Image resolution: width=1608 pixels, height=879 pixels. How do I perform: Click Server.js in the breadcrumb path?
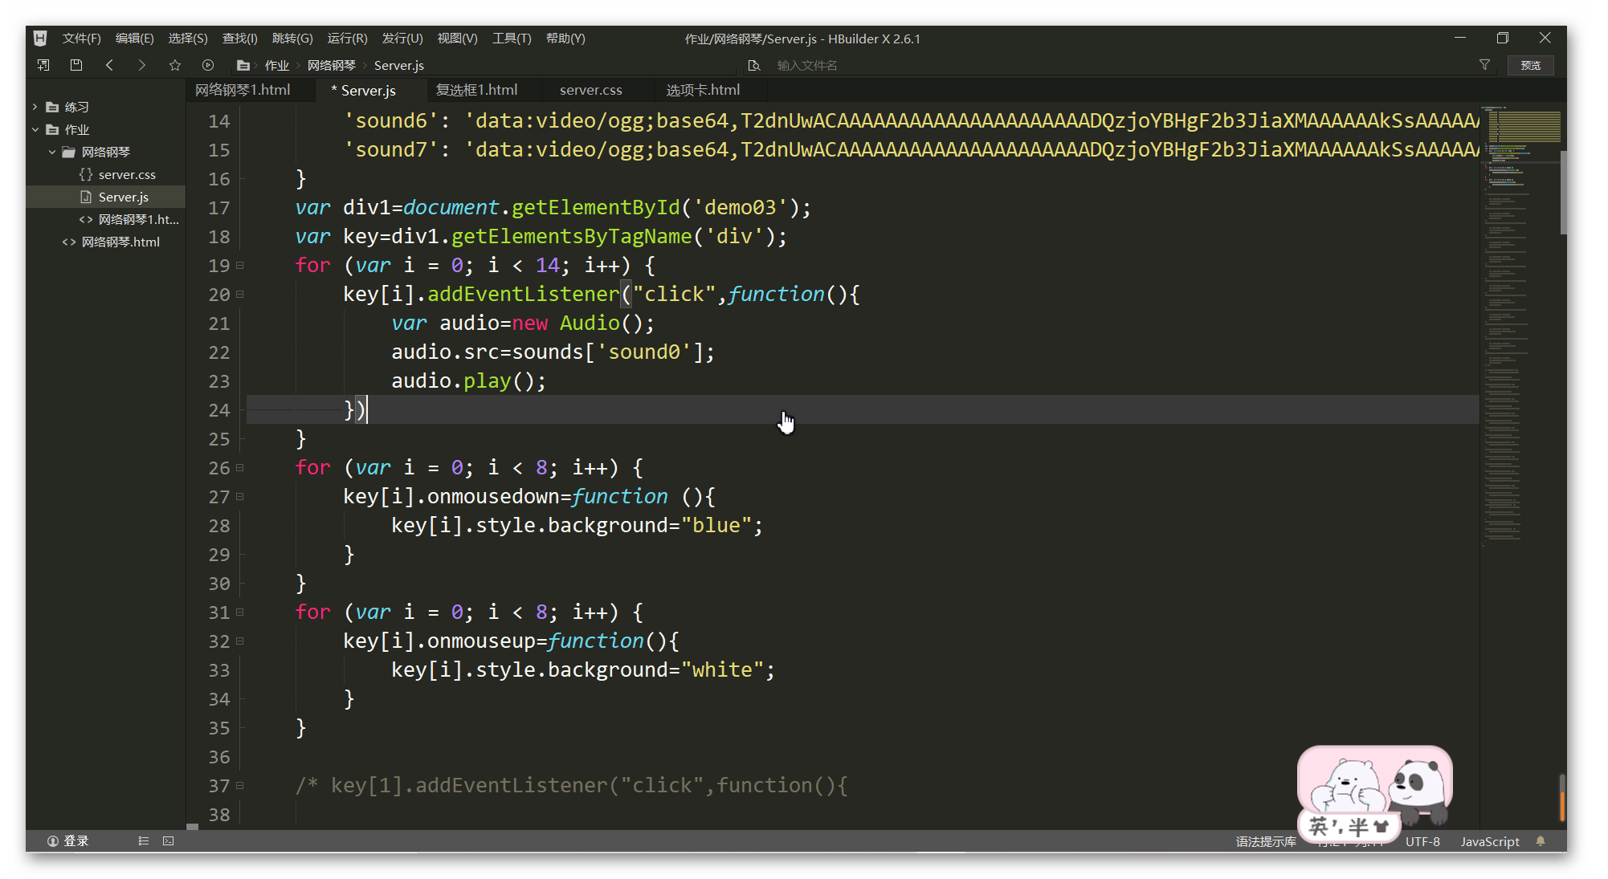pos(398,65)
